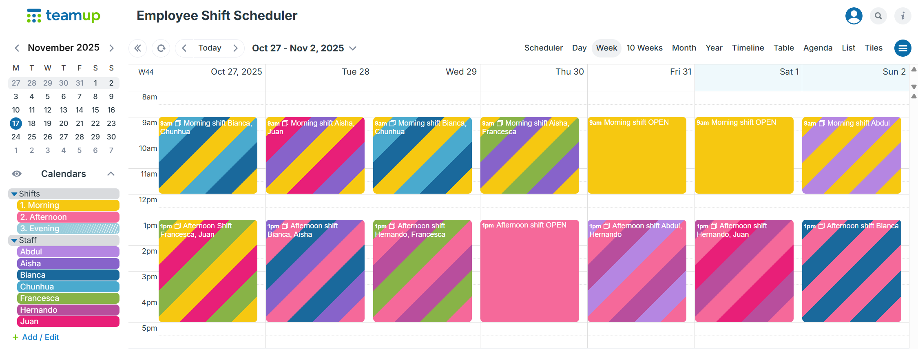Collapse the Calendars section
The image size is (918, 349).
[111, 174]
